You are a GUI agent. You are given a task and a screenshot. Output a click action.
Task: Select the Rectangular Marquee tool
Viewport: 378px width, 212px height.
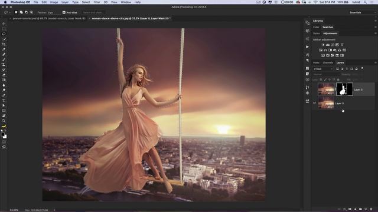point(4,29)
